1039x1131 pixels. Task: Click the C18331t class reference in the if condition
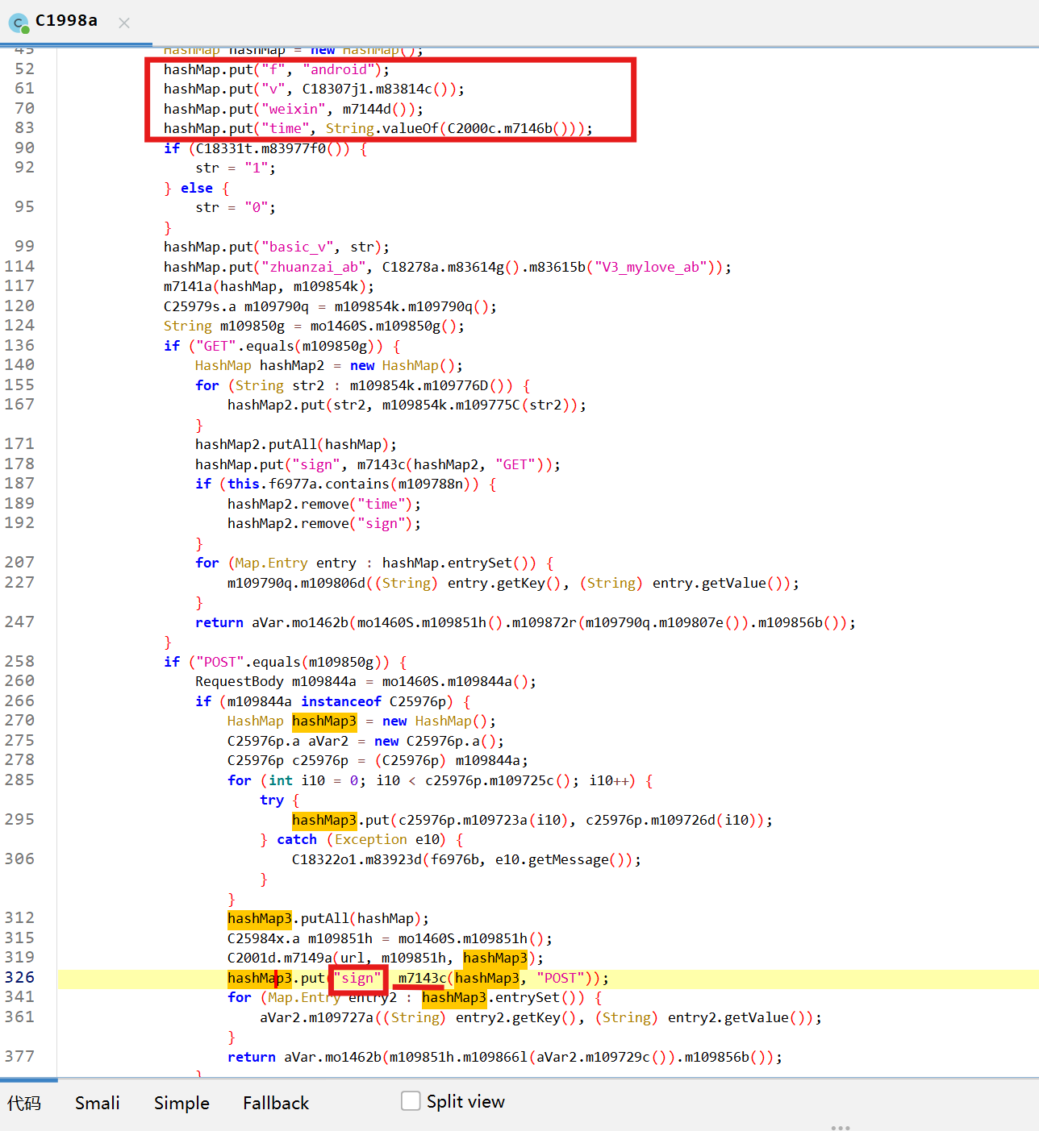point(224,148)
